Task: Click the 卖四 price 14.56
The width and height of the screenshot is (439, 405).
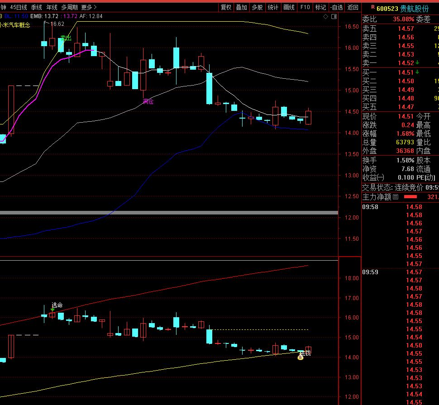Action: (406, 37)
